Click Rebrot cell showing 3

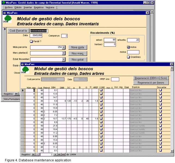[46, 143]
